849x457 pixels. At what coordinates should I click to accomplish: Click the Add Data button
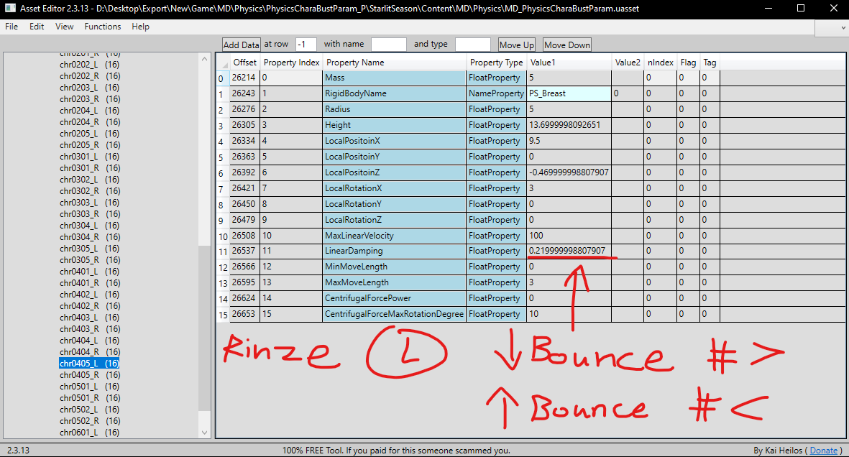point(242,45)
